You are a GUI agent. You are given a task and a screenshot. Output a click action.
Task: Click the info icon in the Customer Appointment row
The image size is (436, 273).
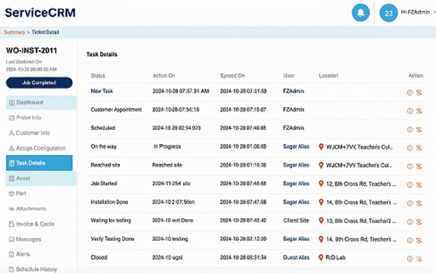coord(410,111)
